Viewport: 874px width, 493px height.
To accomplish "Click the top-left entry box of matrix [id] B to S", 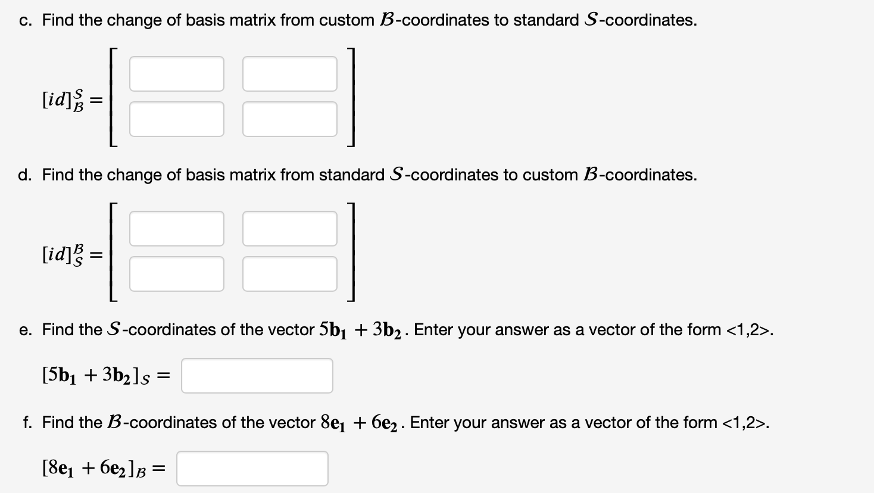I will [x=176, y=73].
